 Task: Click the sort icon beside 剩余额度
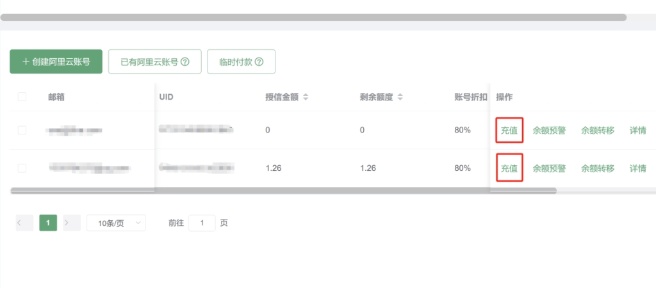[400, 97]
